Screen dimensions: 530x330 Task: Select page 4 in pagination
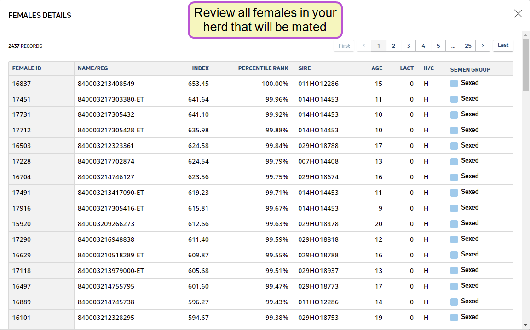423,46
